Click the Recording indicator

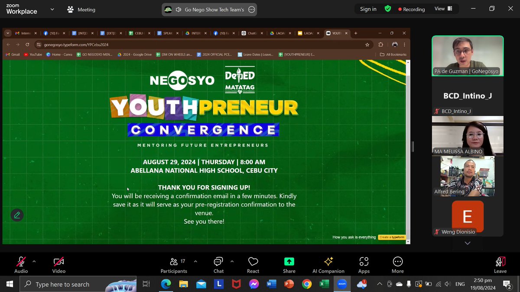[x=411, y=9]
